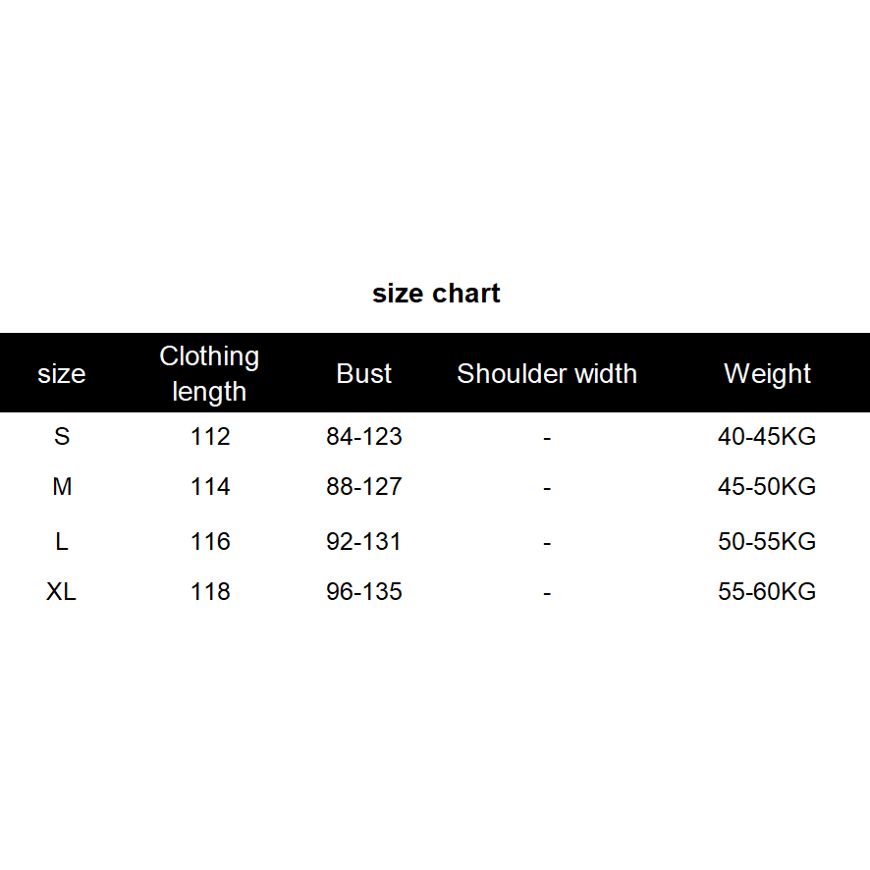This screenshot has height=870, width=870.
Task: Select the "Weight" column header
Action: (x=767, y=374)
